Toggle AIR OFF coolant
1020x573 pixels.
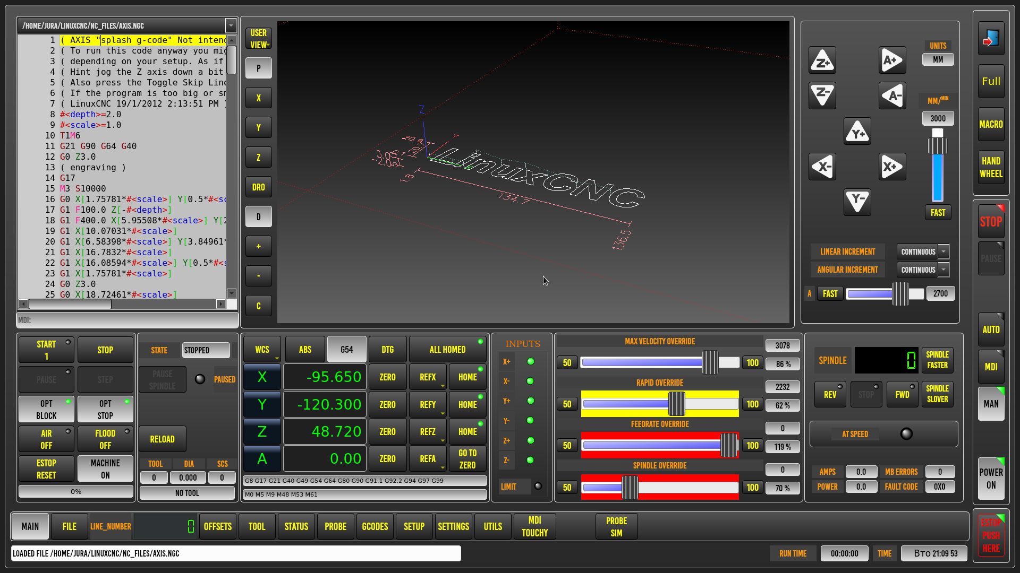[46, 439]
